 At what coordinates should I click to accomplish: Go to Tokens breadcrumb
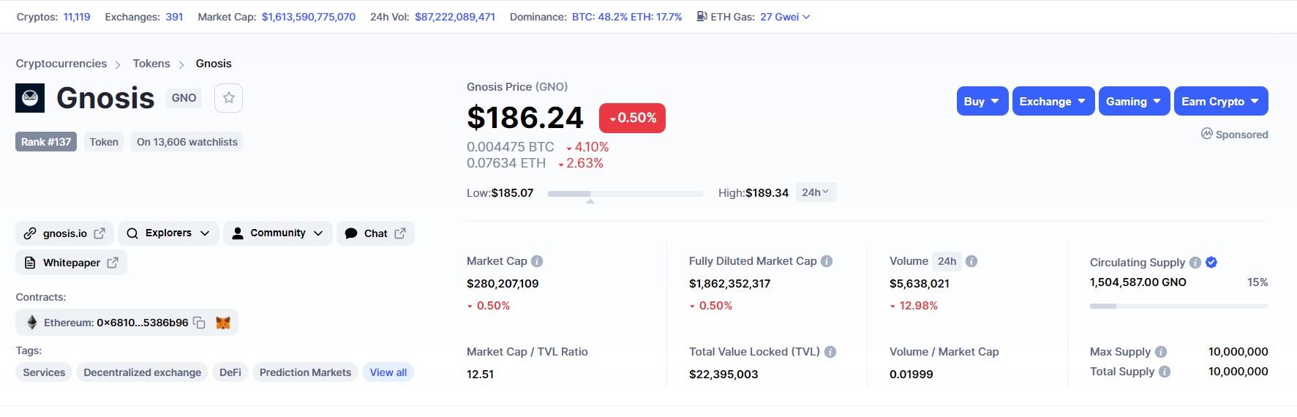click(x=151, y=64)
